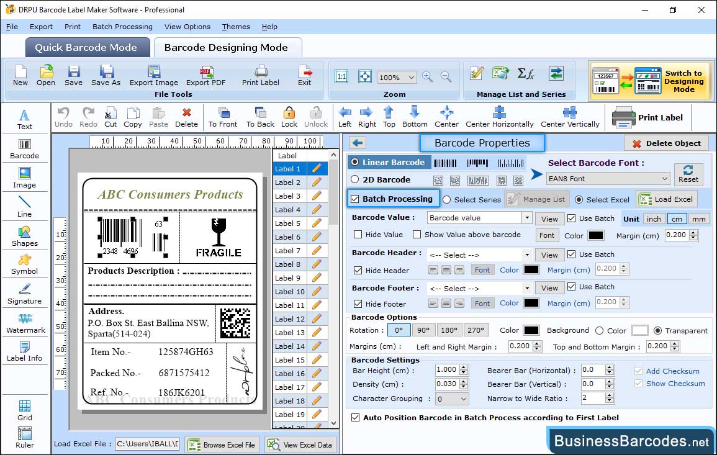Send object To Back
Image resolution: width=717 pixels, height=455 pixels.
(x=260, y=117)
